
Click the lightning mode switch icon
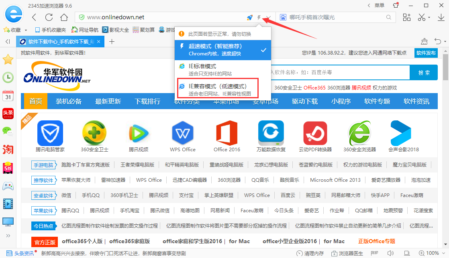pyautogui.click(x=259, y=17)
